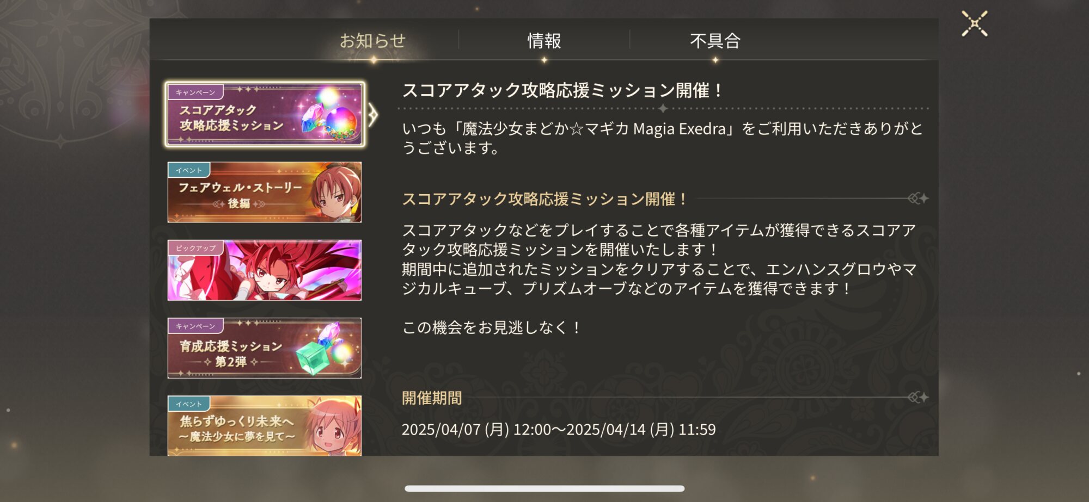Select the red-haired character pickup banner

tap(265, 270)
